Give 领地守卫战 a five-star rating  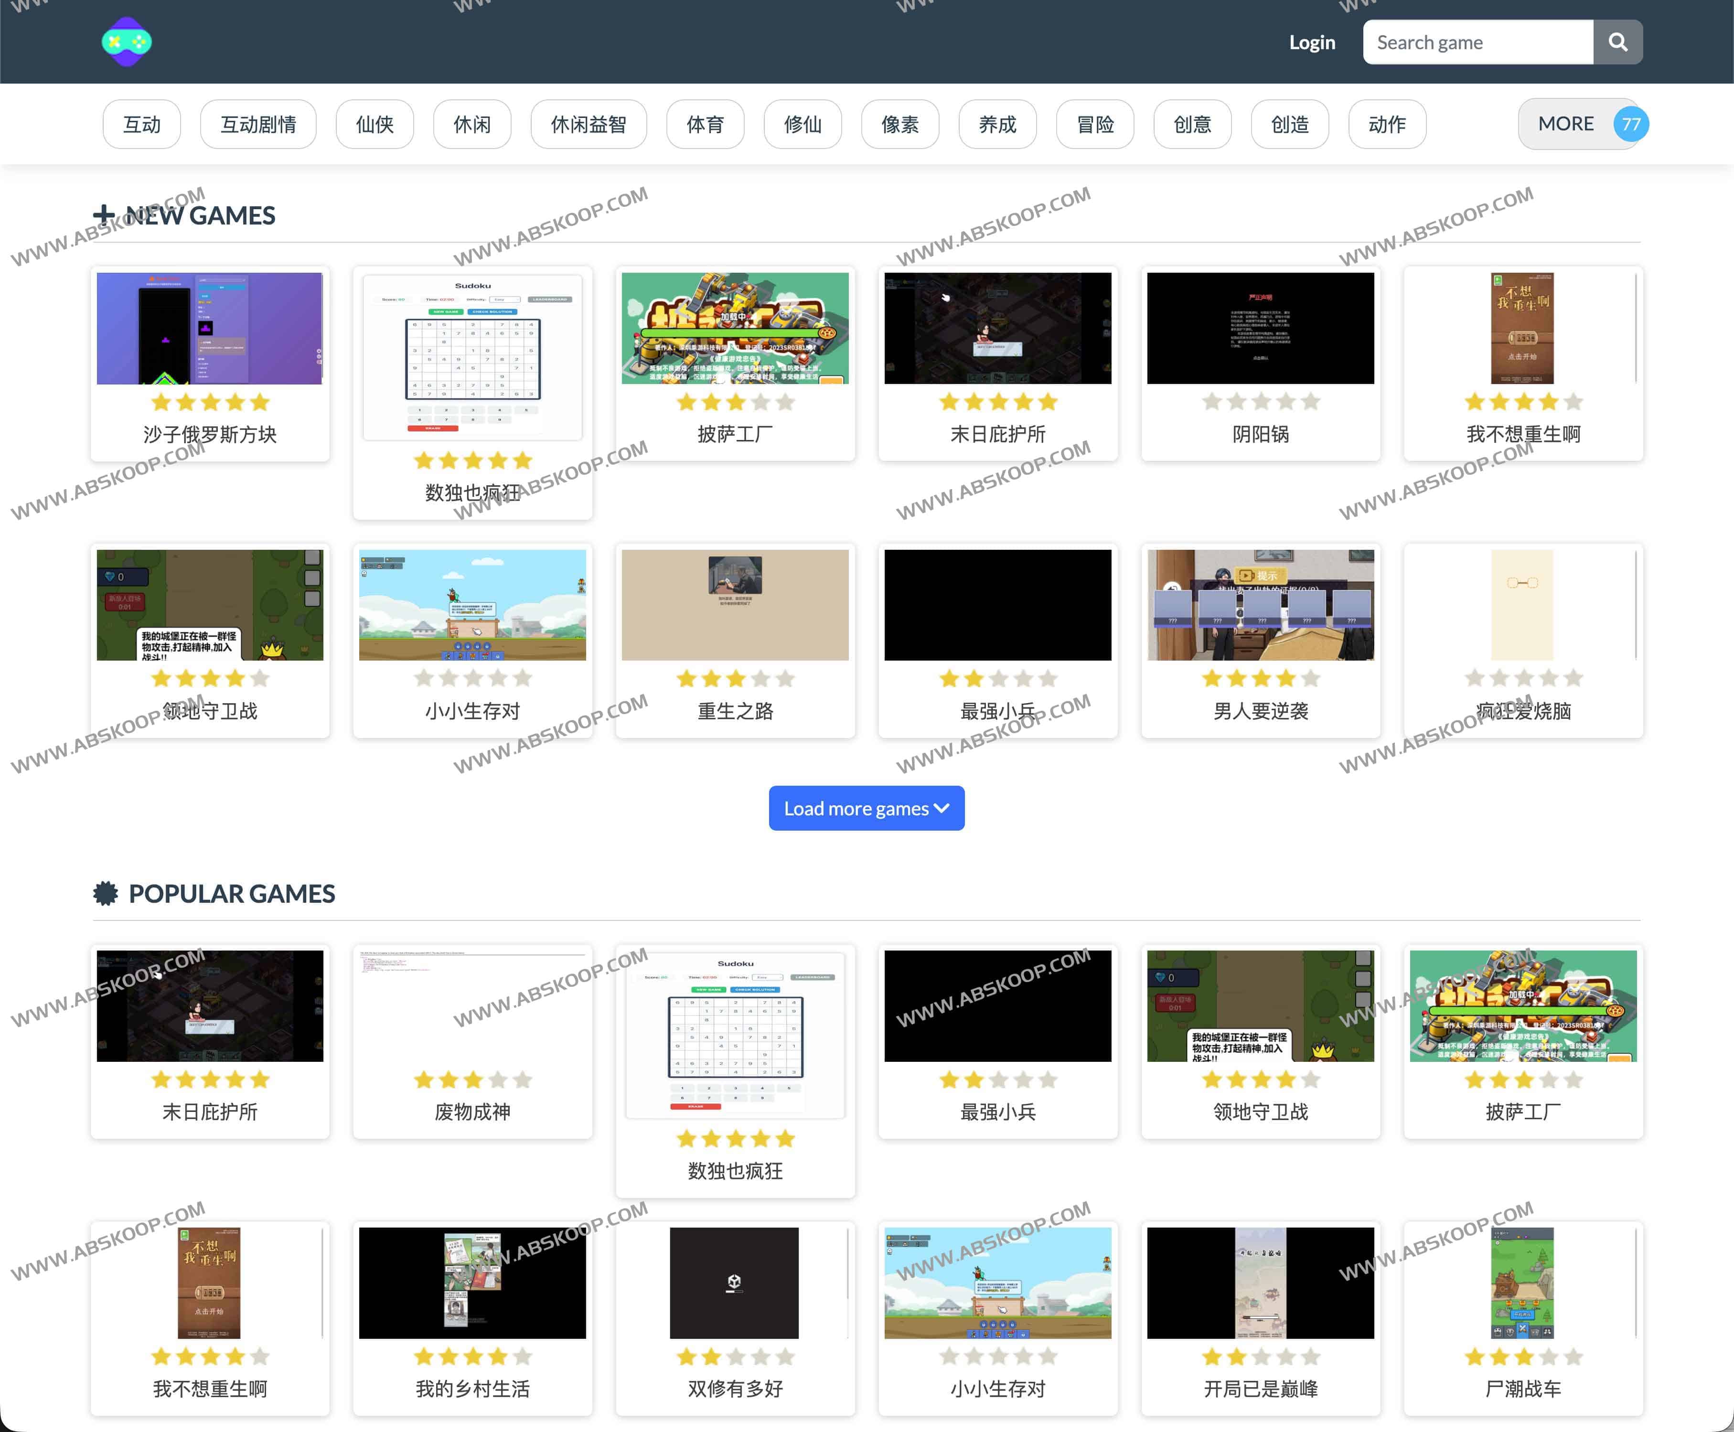click(x=259, y=678)
